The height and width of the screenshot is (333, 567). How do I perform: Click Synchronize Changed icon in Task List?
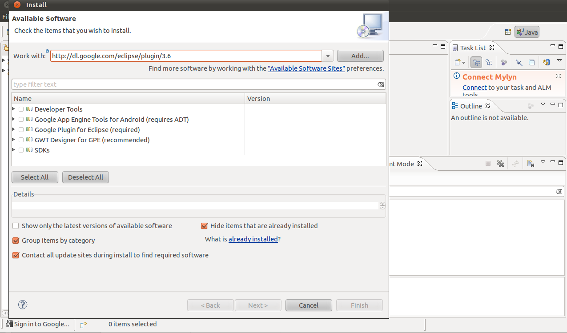coord(547,63)
